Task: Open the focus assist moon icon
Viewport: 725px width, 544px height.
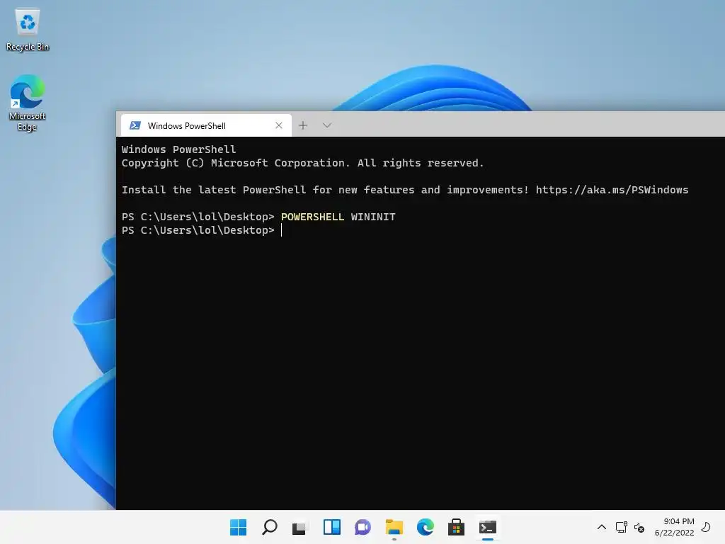Action: point(706,527)
